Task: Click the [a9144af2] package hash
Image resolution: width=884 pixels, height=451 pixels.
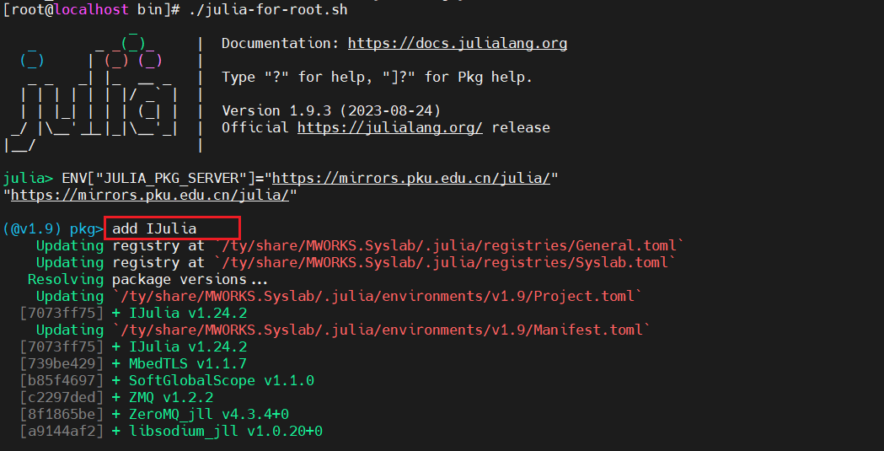Action: (x=61, y=432)
